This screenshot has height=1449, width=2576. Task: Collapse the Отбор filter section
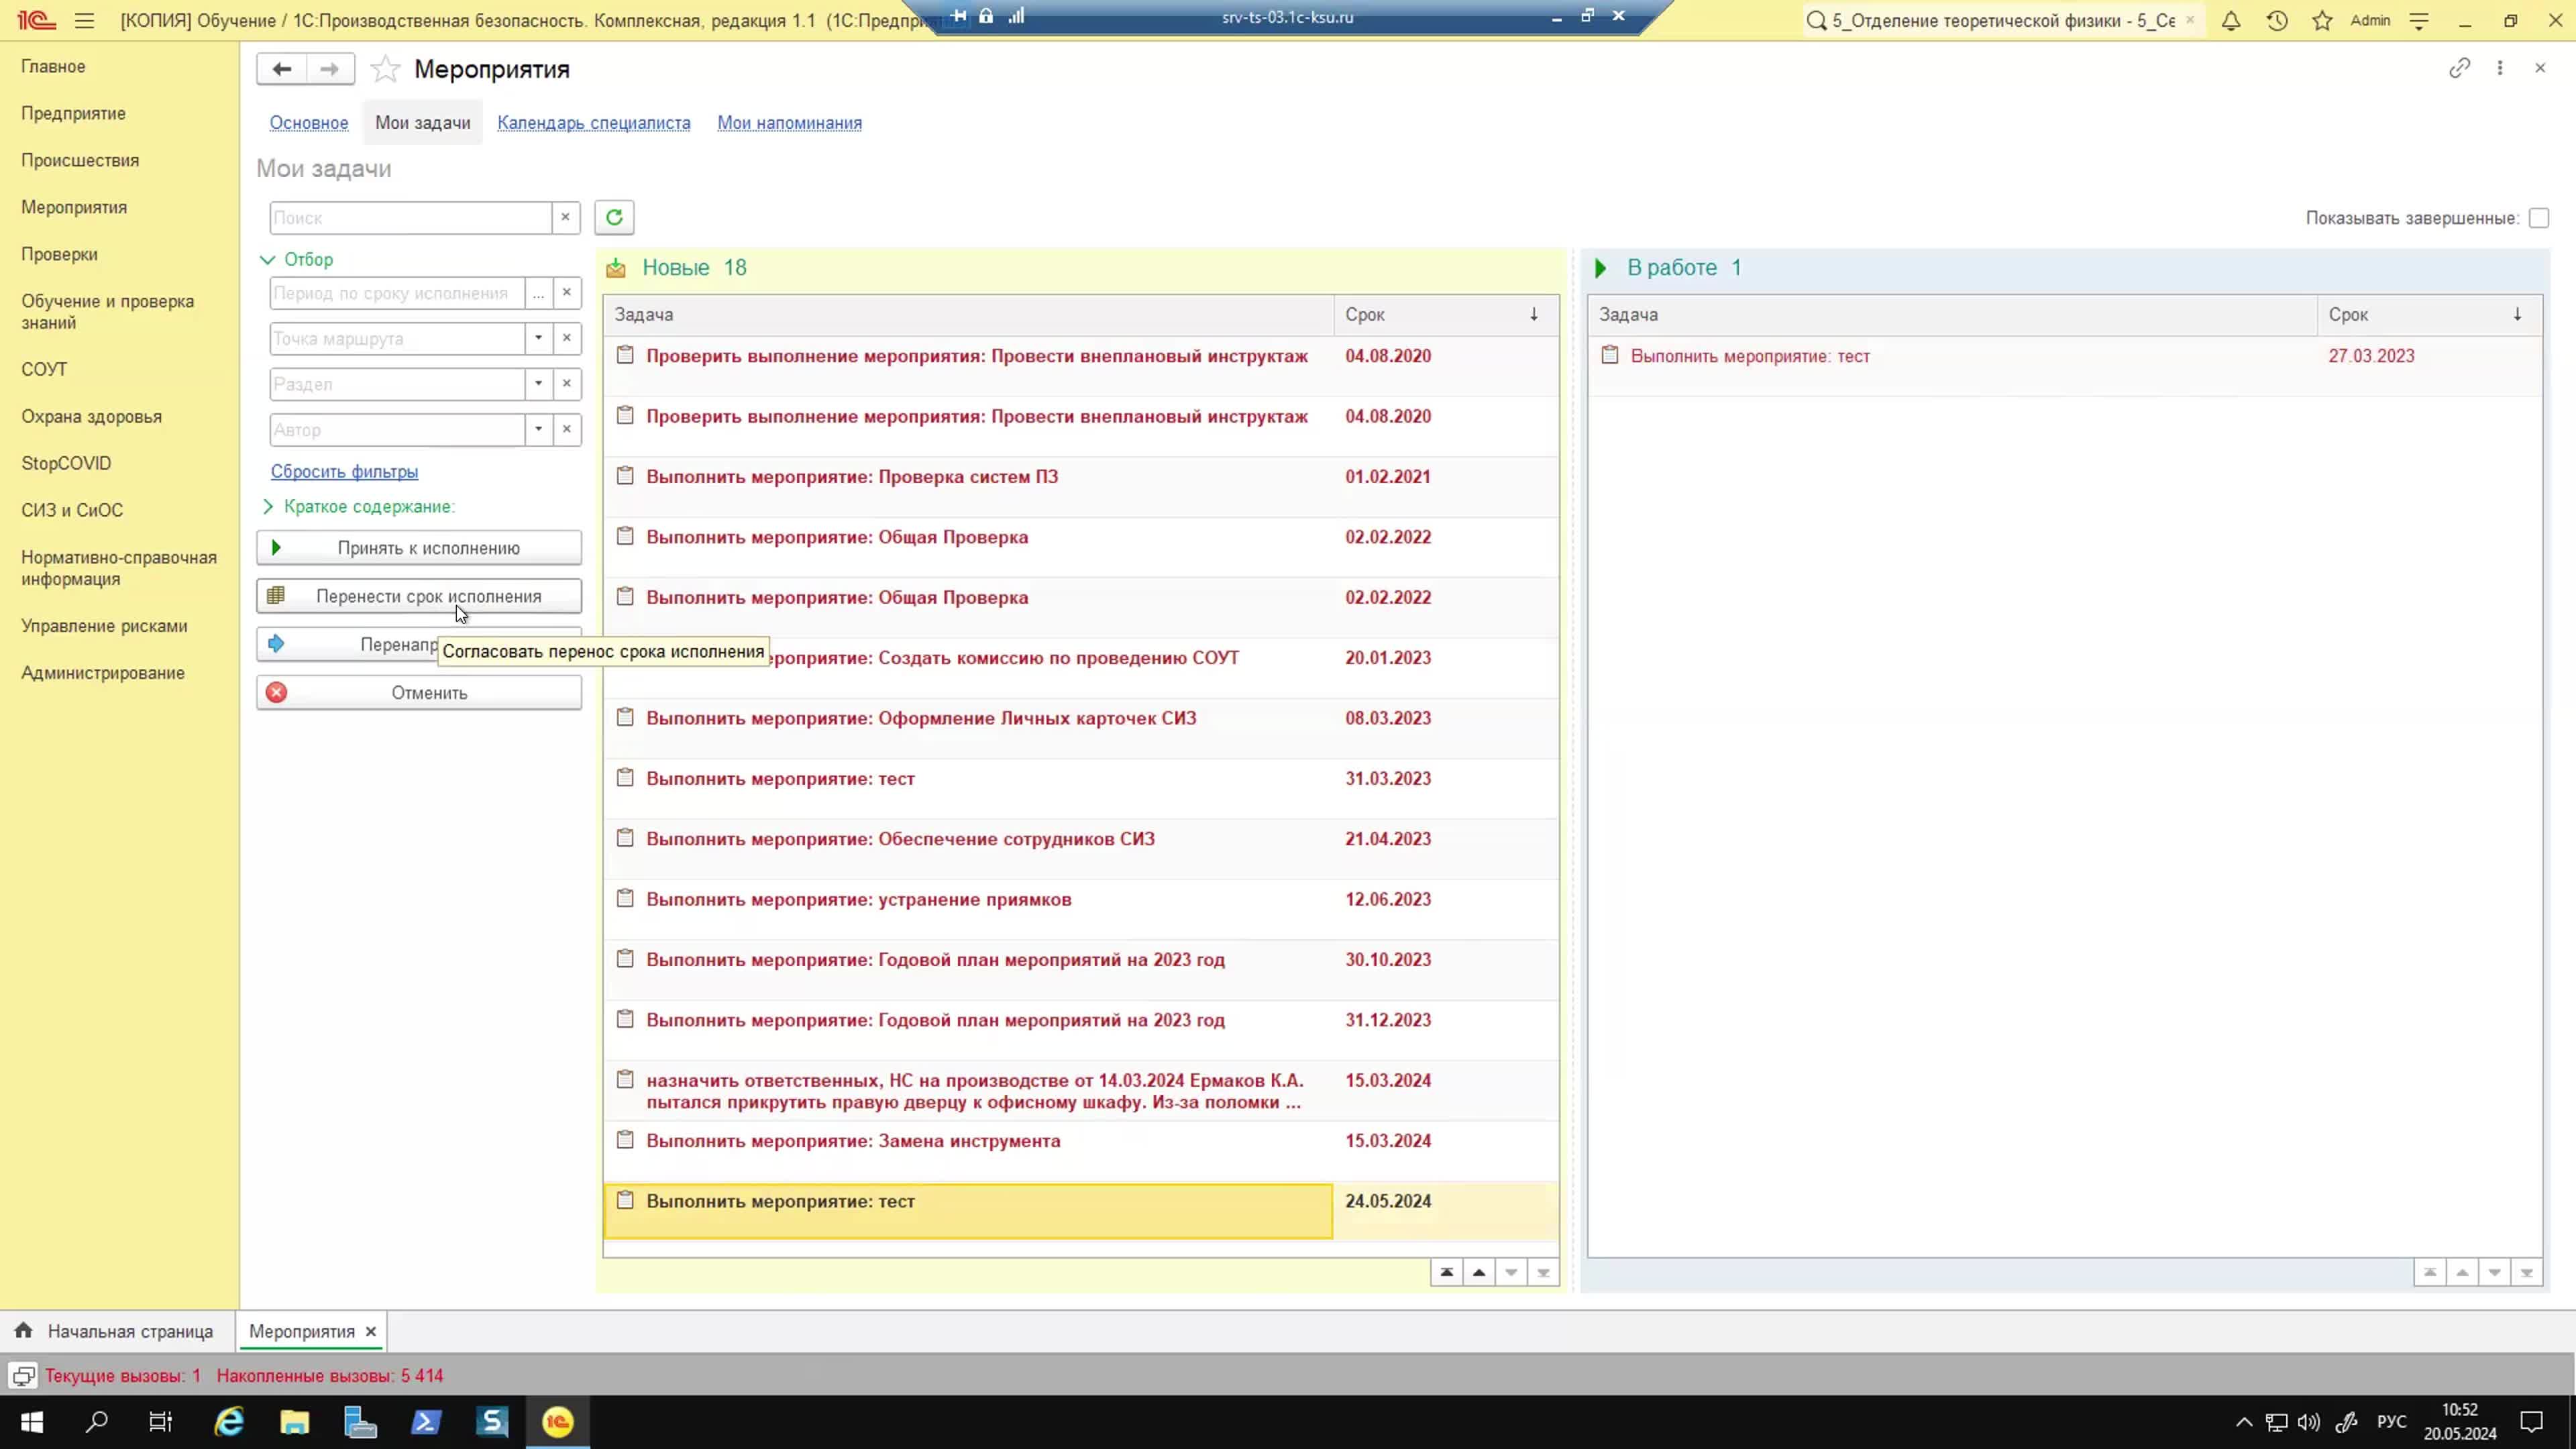coord(267,259)
